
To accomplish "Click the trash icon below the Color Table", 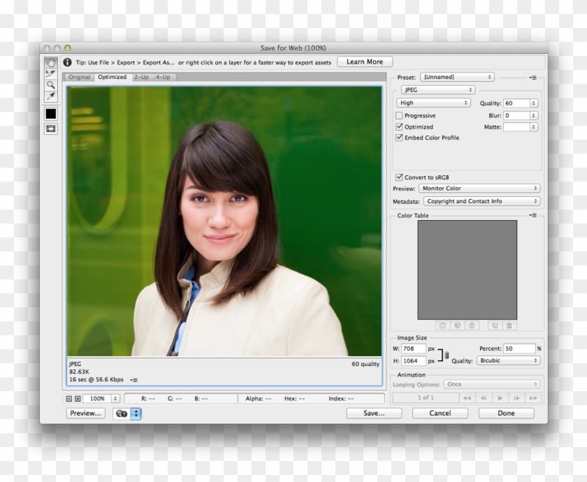I will pyautogui.click(x=509, y=325).
